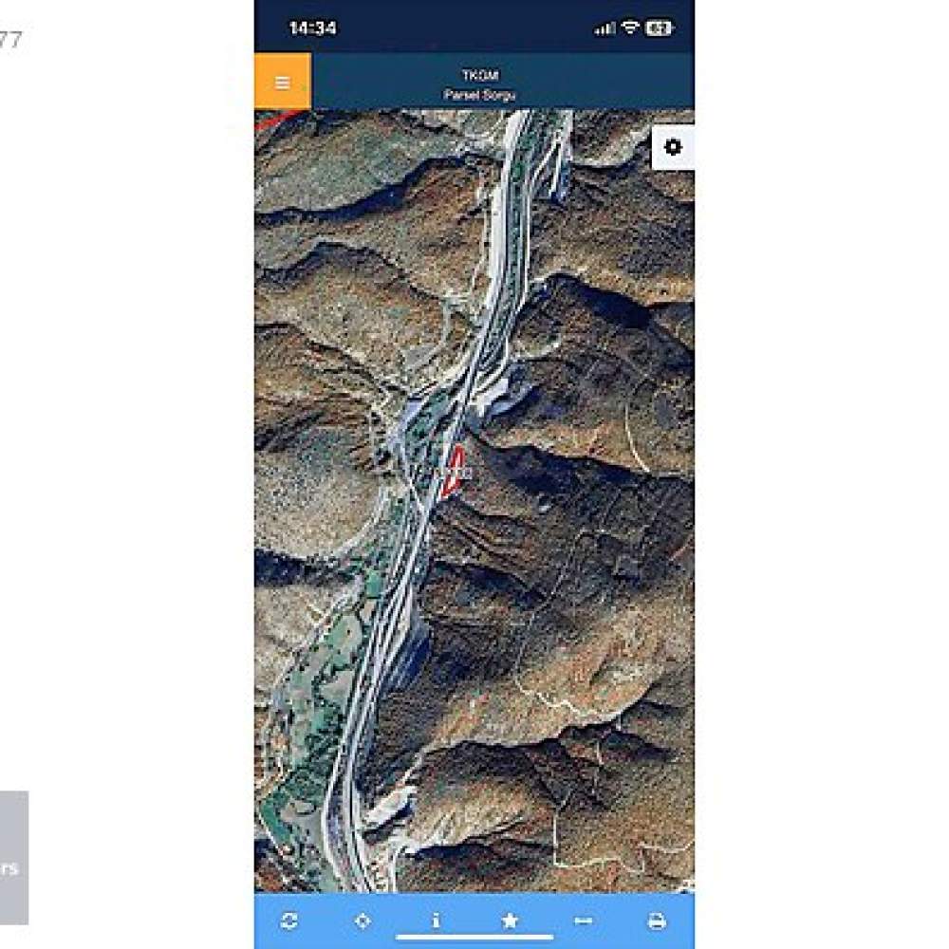This screenshot has height=949, width=949.
Task: Tap the Wi-Fi status icon
Action: (630, 28)
